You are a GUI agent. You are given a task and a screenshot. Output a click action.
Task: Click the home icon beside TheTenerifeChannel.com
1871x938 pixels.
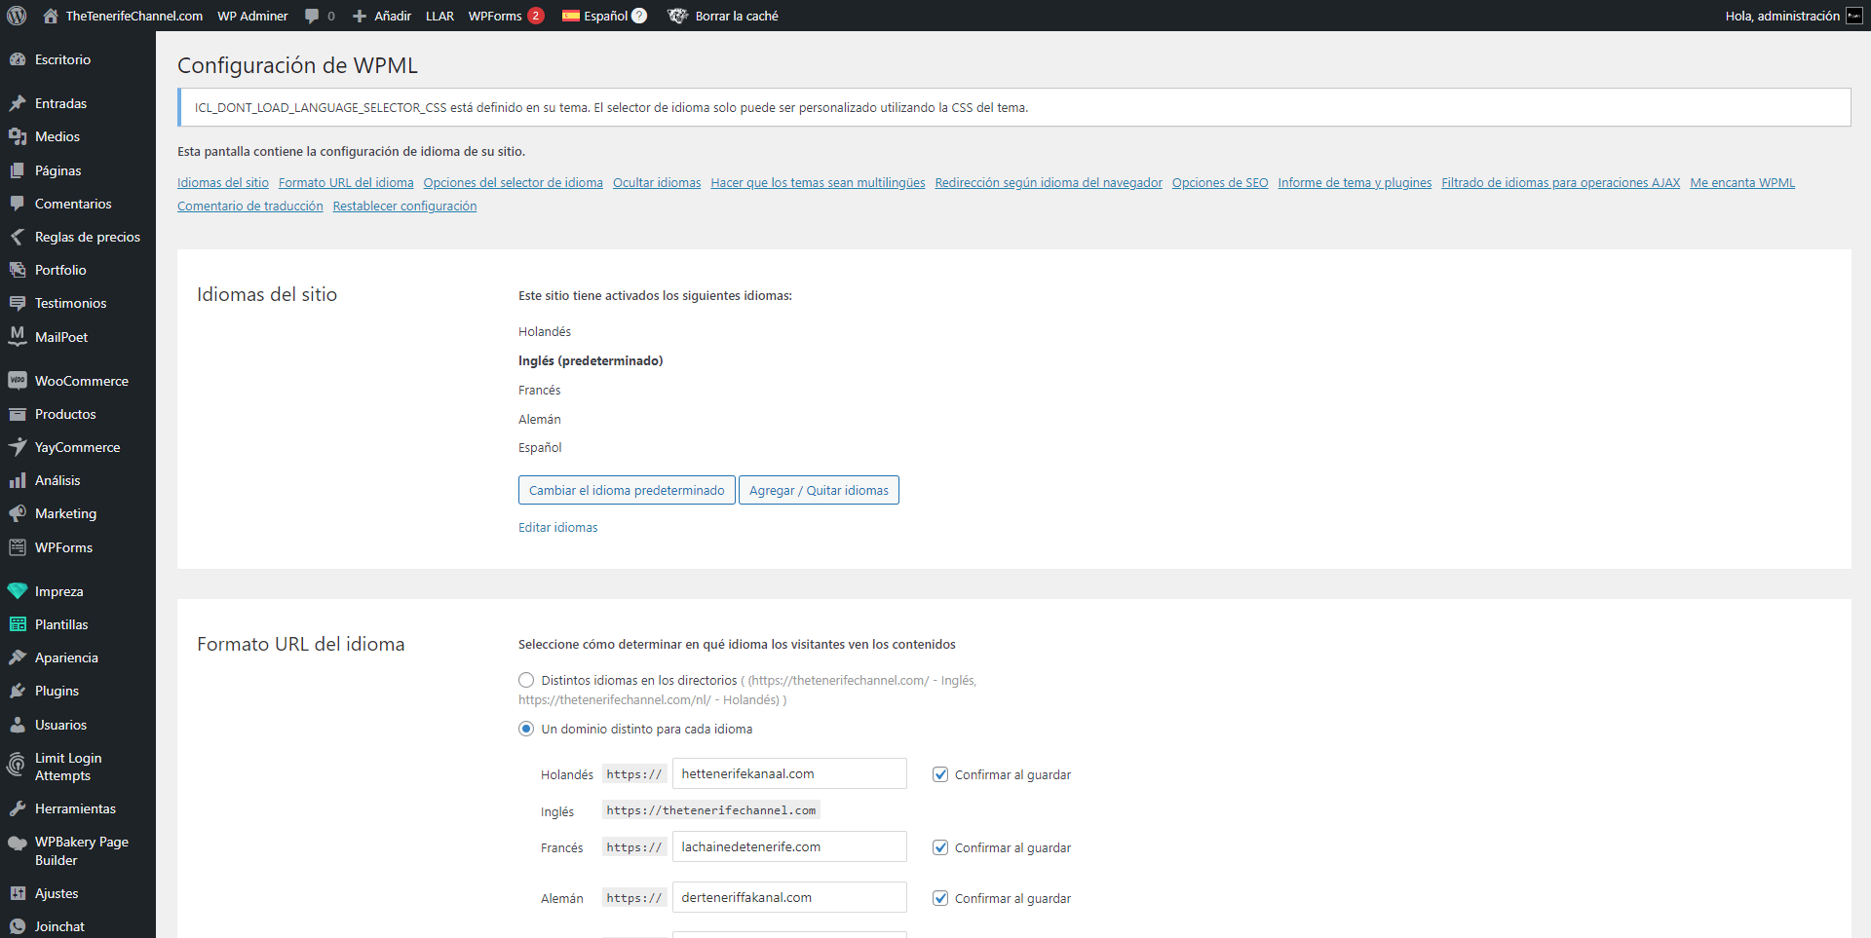(x=51, y=16)
